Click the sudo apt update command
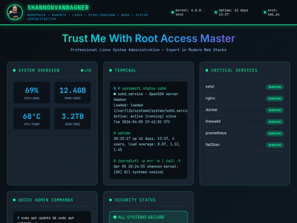Viewport: 297px width, 223px height. point(46,219)
